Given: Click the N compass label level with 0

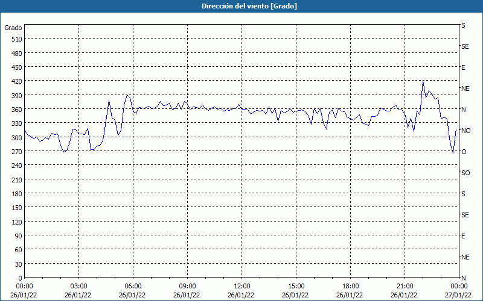Looking at the screenshot, I should [x=463, y=278].
